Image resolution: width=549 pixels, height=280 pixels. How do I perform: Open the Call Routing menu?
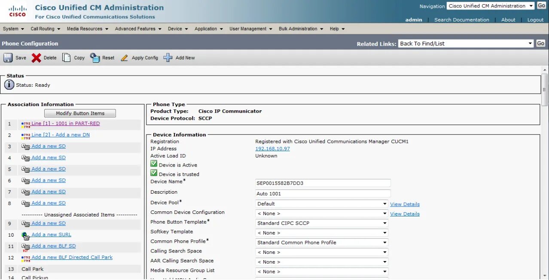46,29
